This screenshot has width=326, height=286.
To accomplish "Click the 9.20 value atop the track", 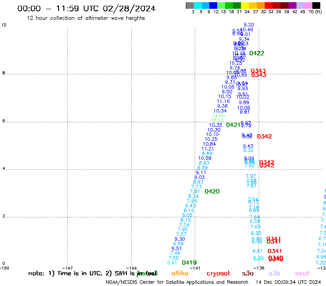I will click(x=248, y=25).
